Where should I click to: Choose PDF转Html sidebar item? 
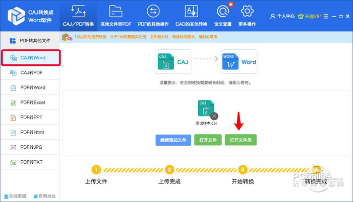(x=30, y=132)
